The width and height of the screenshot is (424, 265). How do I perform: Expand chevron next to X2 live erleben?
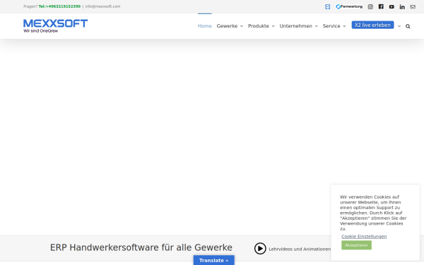(x=399, y=26)
